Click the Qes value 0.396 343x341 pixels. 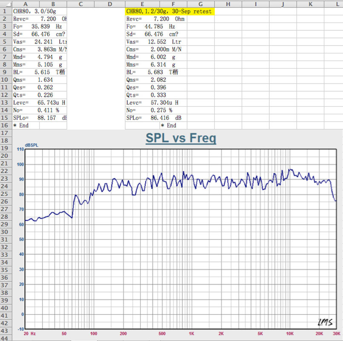coord(159,87)
